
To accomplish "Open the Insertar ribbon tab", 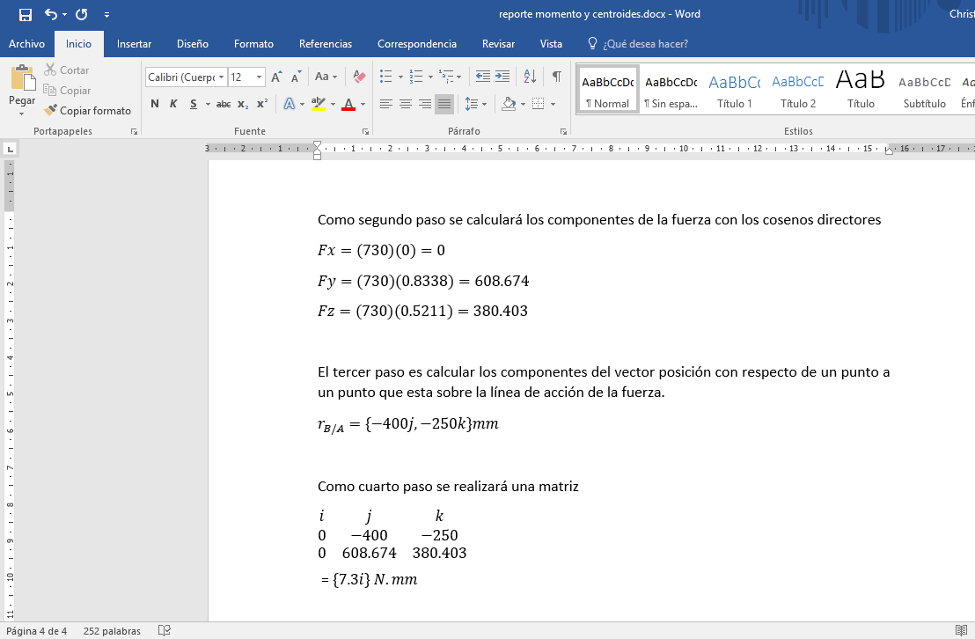I will (134, 44).
